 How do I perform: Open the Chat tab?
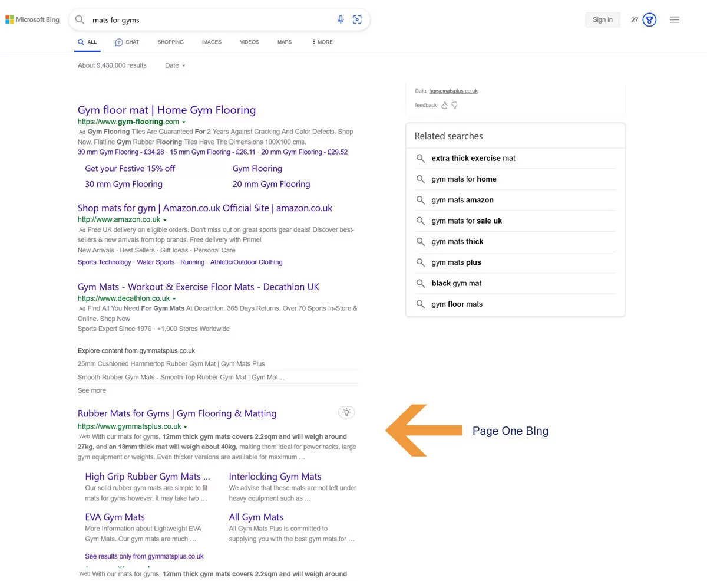tap(127, 42)
